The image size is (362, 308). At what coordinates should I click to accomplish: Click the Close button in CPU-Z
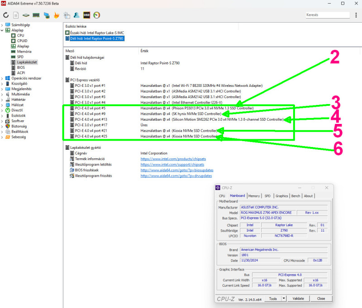point(321,299)
